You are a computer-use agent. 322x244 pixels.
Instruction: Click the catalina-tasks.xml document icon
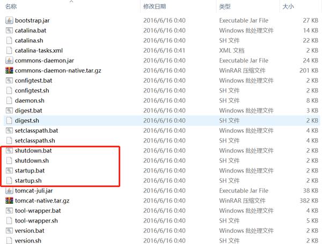point(9,51)
